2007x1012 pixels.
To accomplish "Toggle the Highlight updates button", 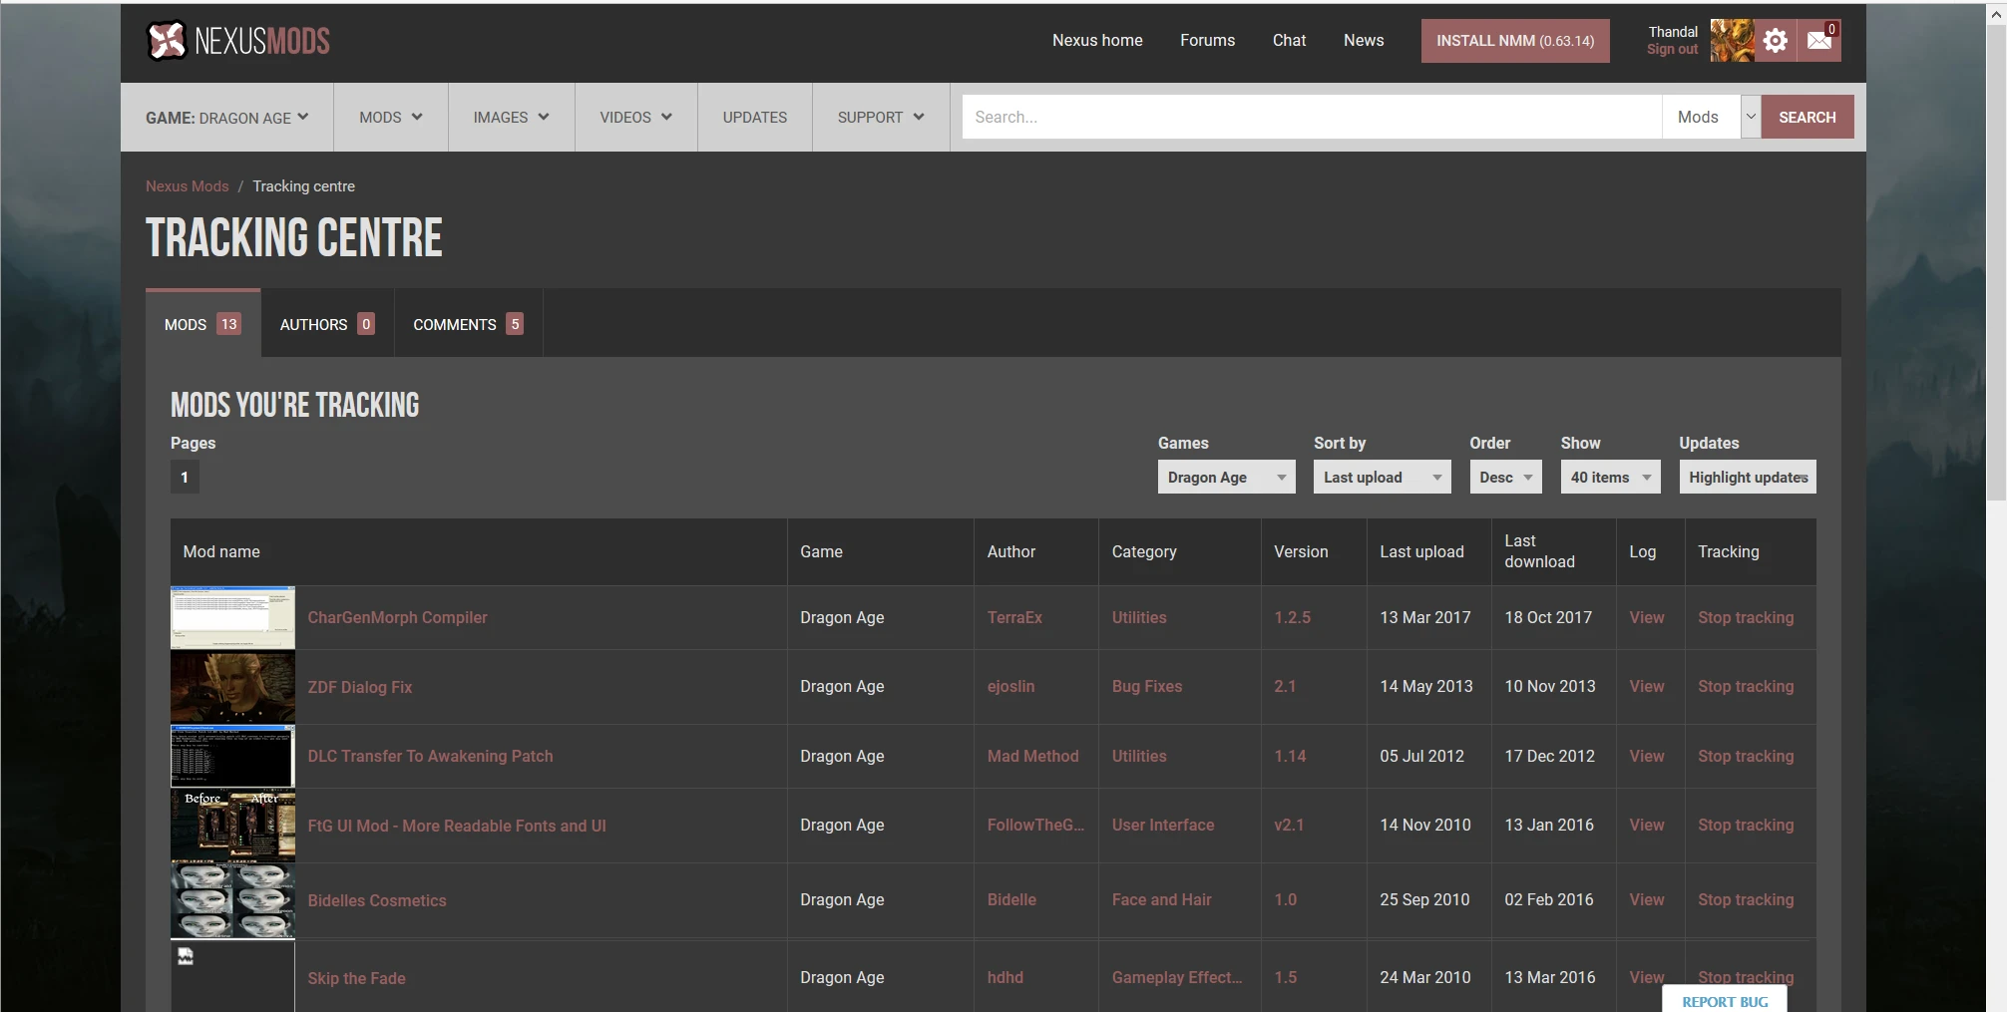I will click(x=1748, y=478).
